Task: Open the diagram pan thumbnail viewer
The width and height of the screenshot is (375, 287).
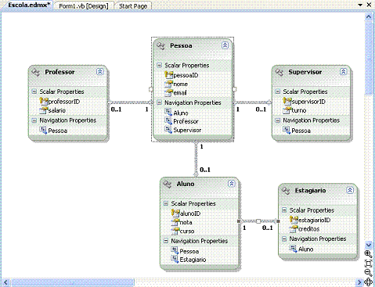Action: click(x=369, y=282)
